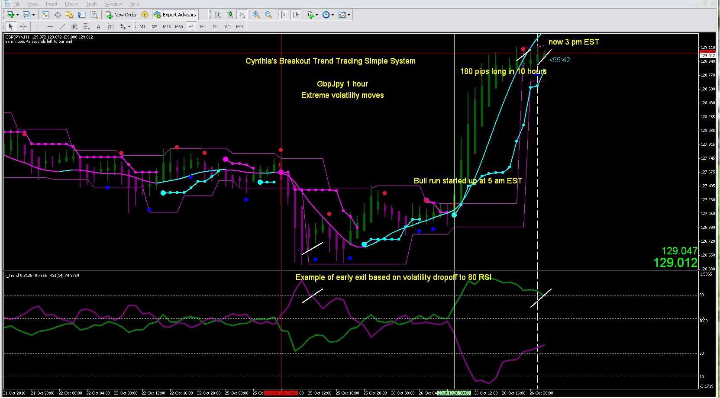Viewport: 720px width, 398px height.
Task: Click the Indicators list icon
Action: (310, 15)
